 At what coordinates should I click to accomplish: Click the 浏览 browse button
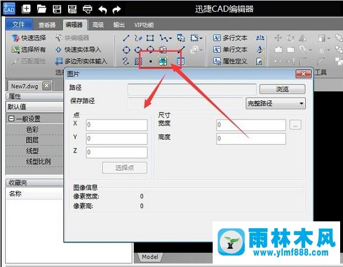coord(282,90)
